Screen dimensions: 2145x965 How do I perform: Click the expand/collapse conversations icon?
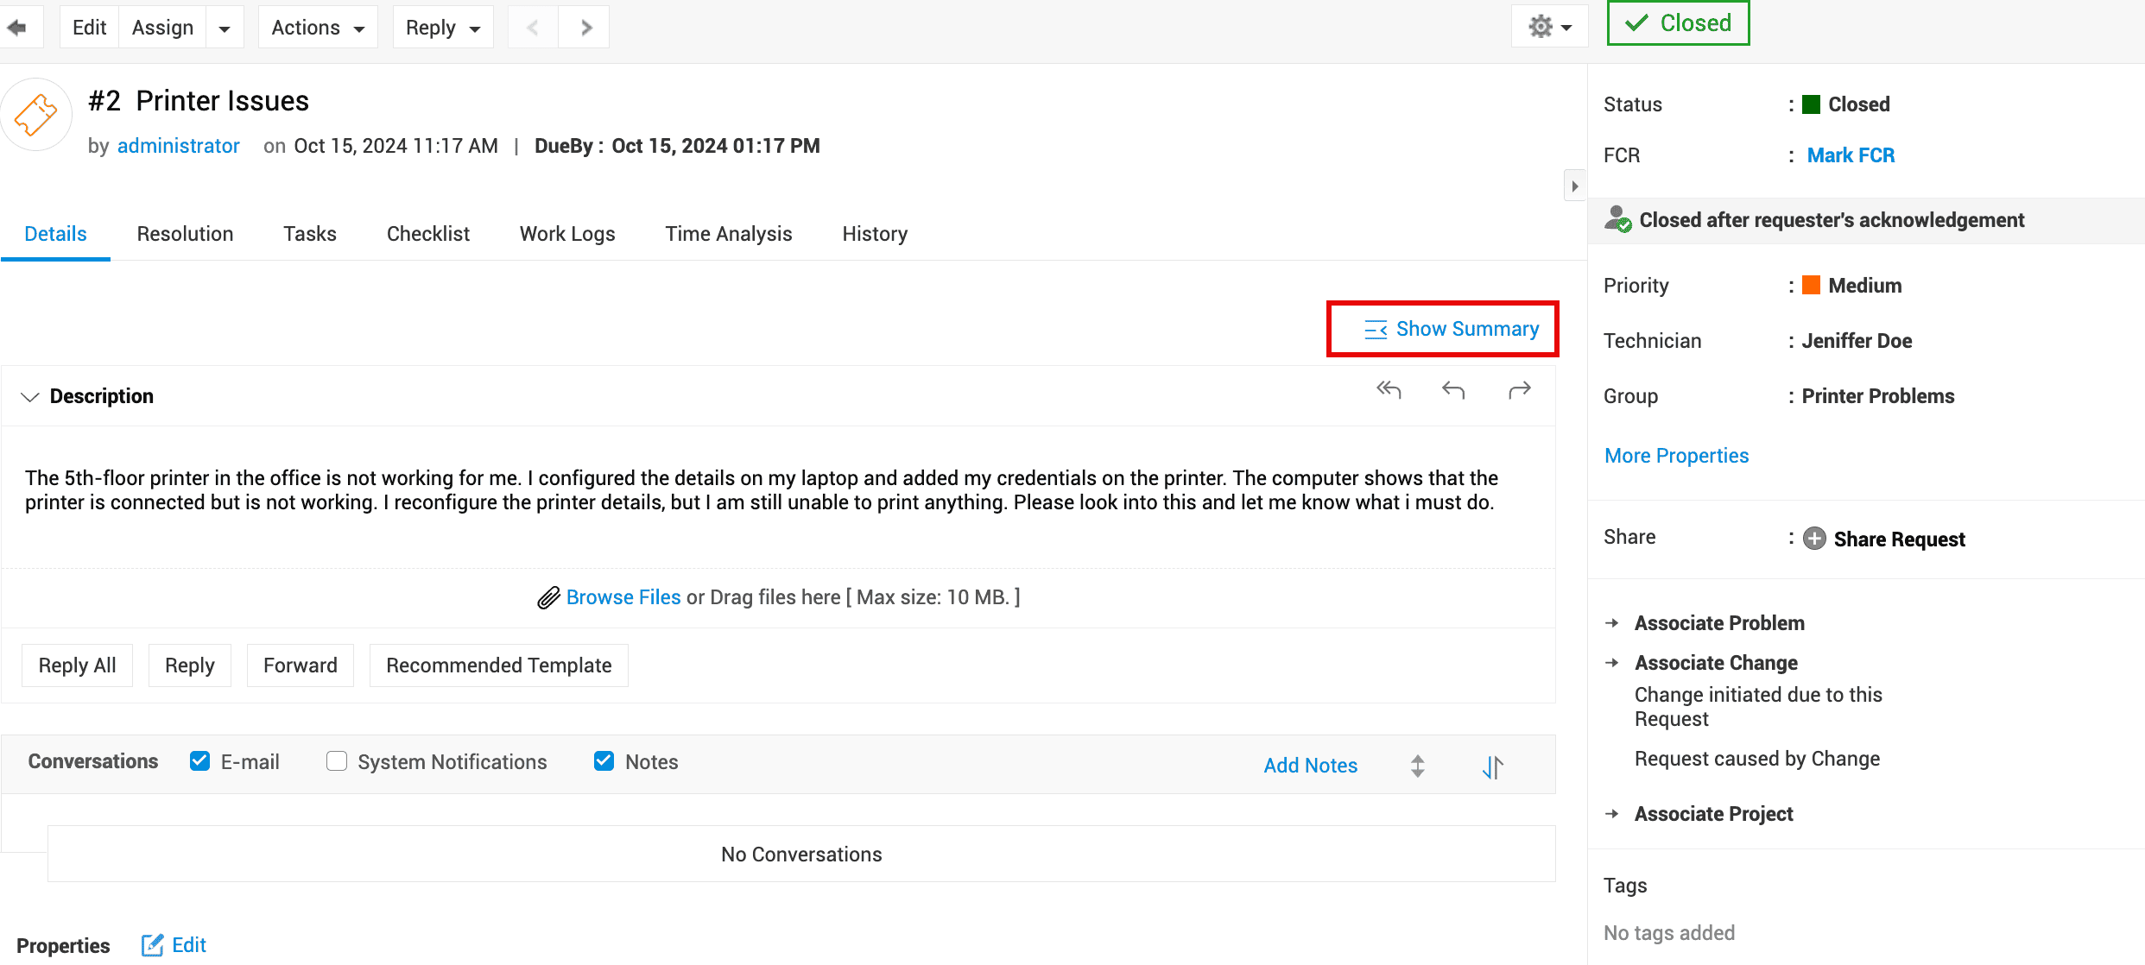(1417, 766)
